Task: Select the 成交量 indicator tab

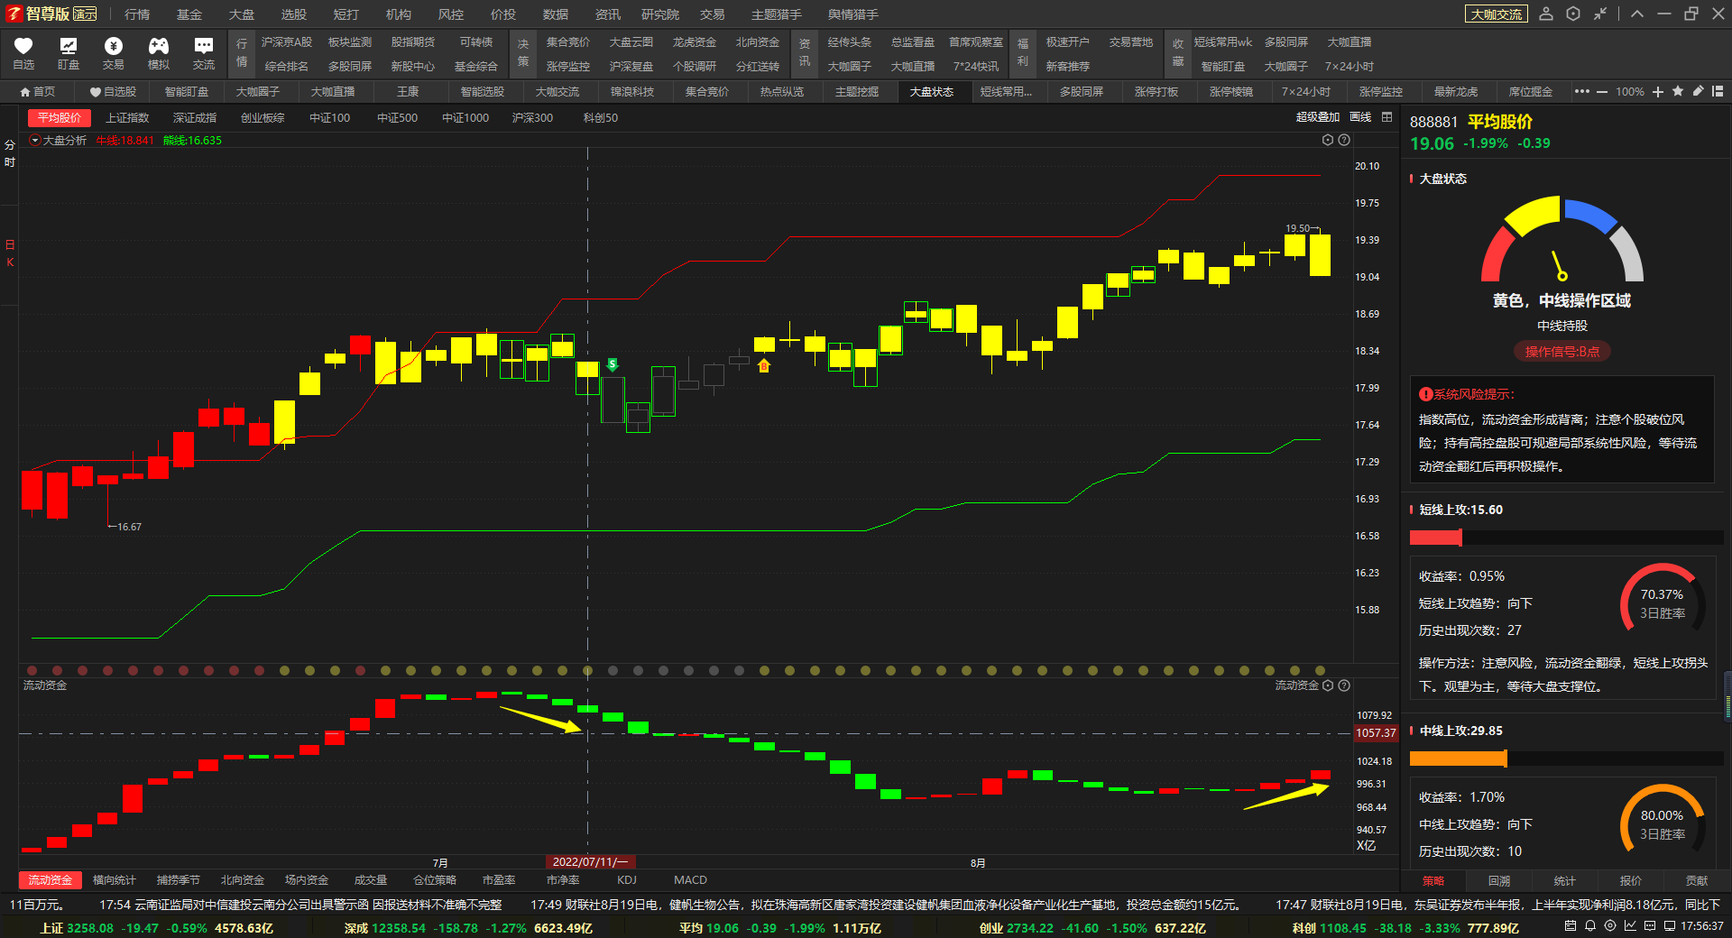Action: point(370,880)
